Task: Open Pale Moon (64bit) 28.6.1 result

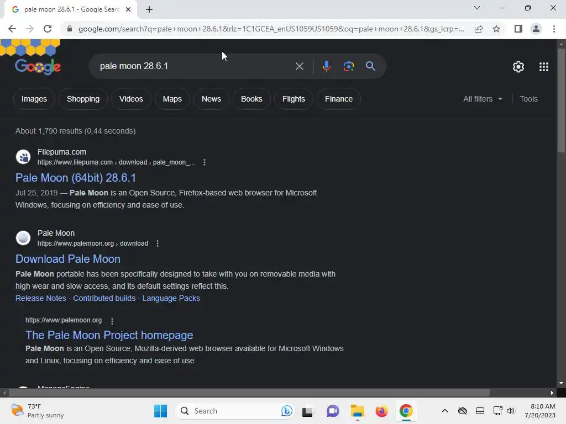Action: point(75,178)
